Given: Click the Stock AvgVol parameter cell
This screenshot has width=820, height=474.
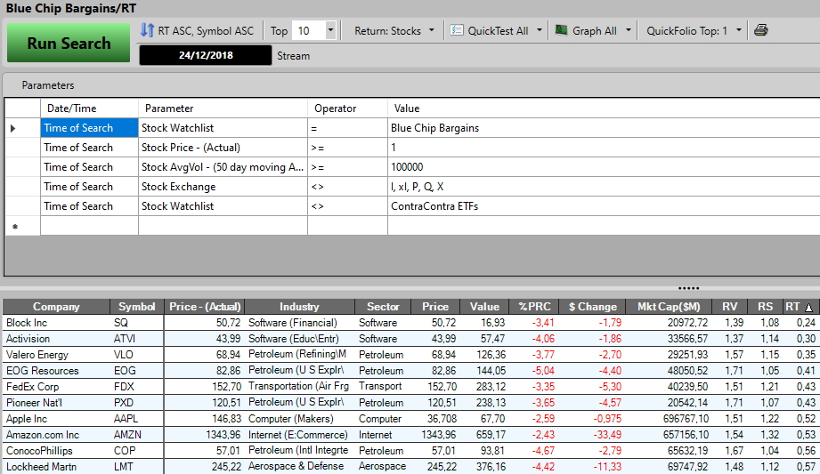Looking at the screenshot, I should (x=223, y=167).
